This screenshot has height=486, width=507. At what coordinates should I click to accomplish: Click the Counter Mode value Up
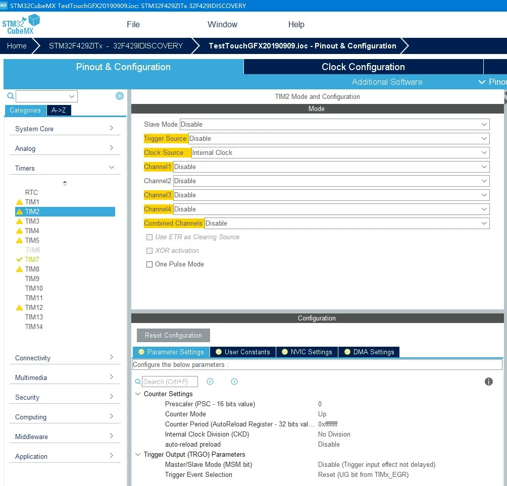322,414
